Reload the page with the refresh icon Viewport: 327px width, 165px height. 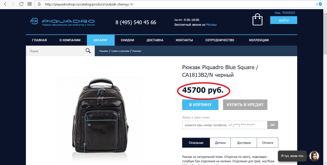tap(21, 4)
